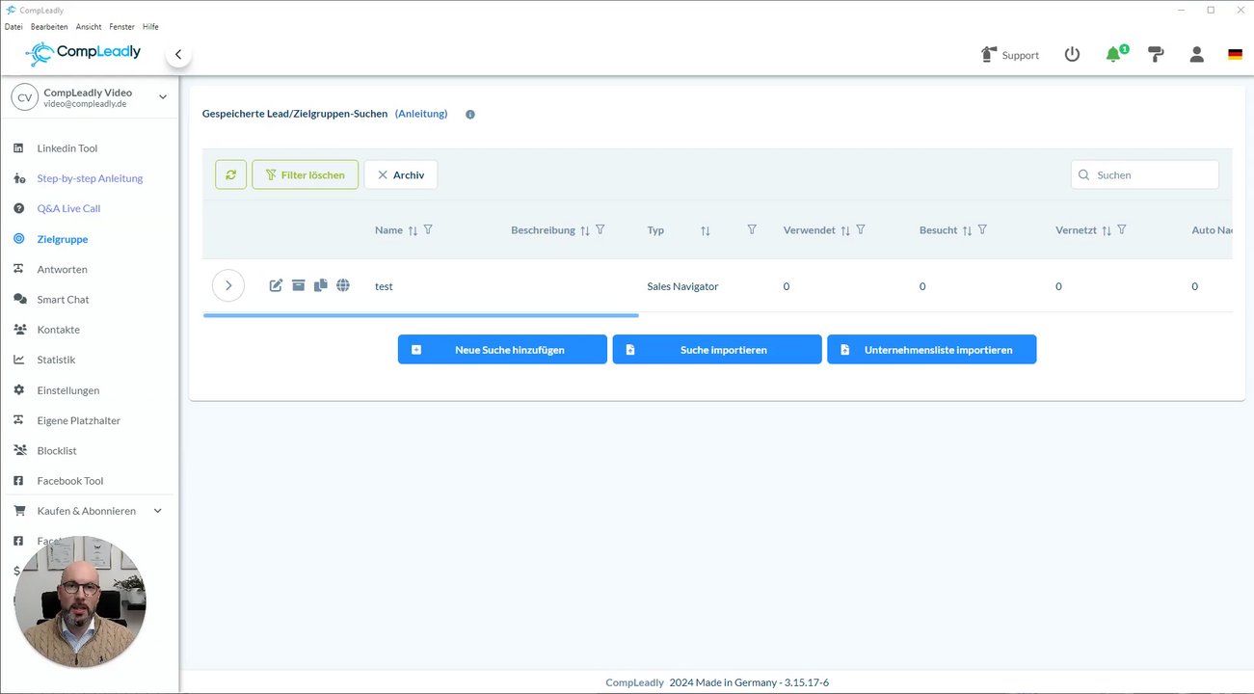Click the CompLeadly logo
Viewport: 1254px width, 694px height.
(83, 53)
